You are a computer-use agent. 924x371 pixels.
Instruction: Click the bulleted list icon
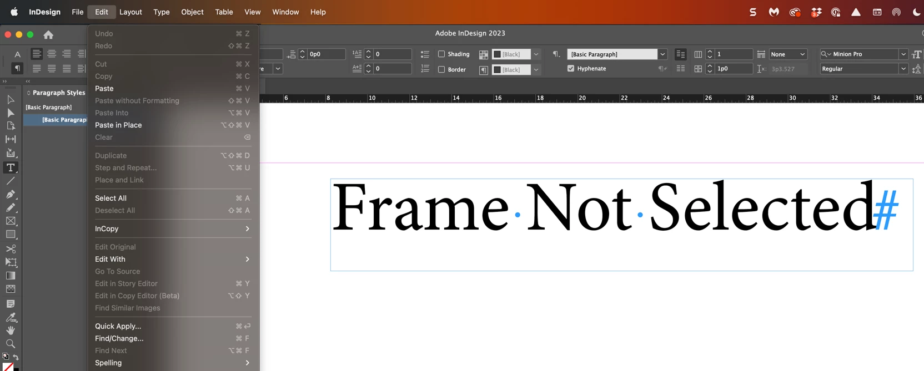point(425,54)
